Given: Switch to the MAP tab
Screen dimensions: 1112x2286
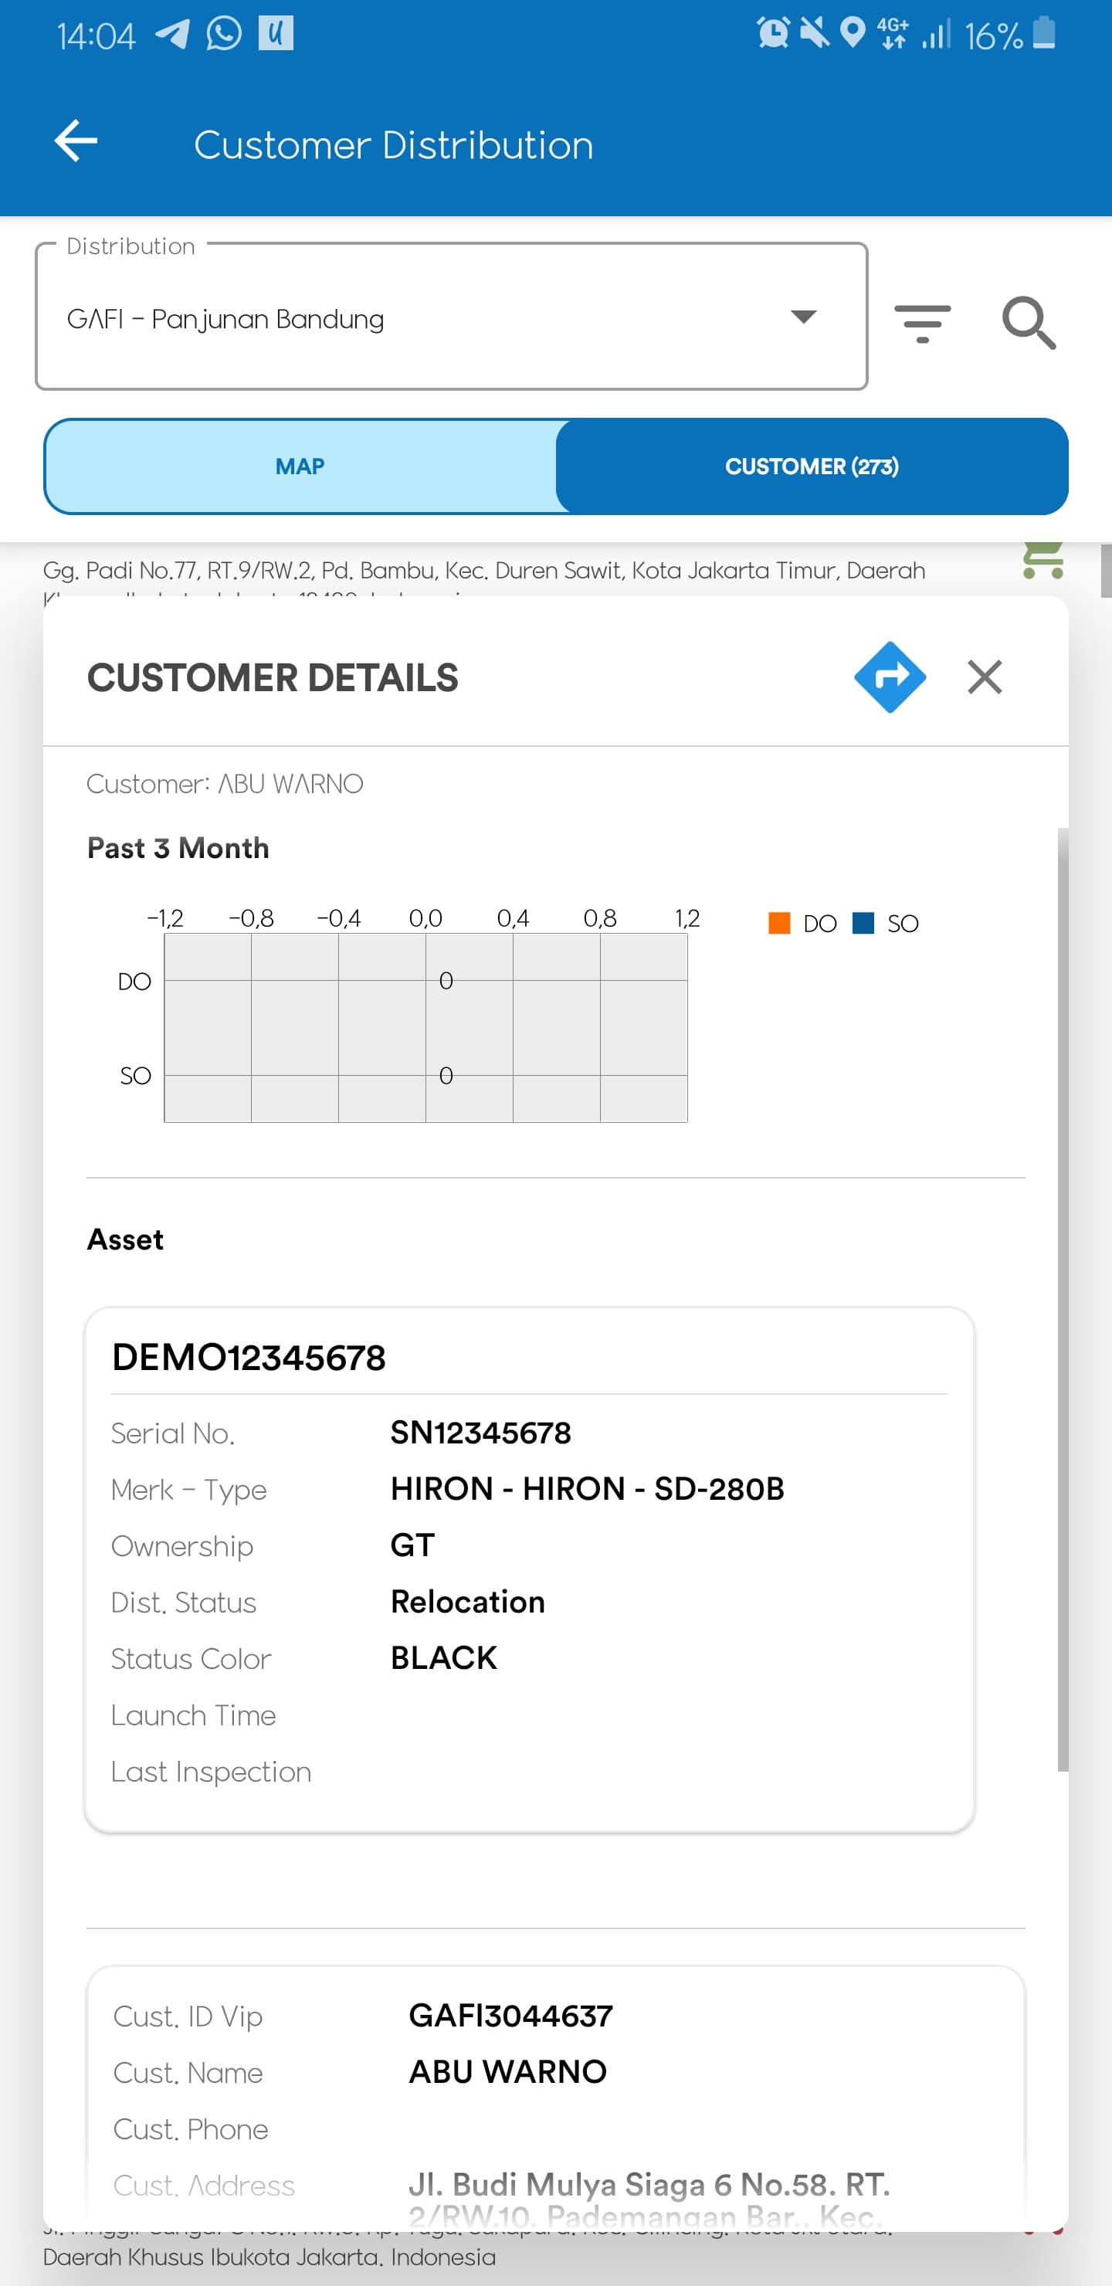Looking at the screenshot, I should tap(300, 466).
